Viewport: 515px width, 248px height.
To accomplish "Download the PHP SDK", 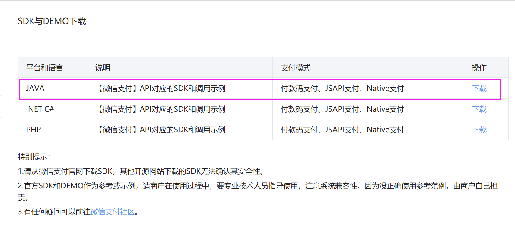I will click(479, 130).
